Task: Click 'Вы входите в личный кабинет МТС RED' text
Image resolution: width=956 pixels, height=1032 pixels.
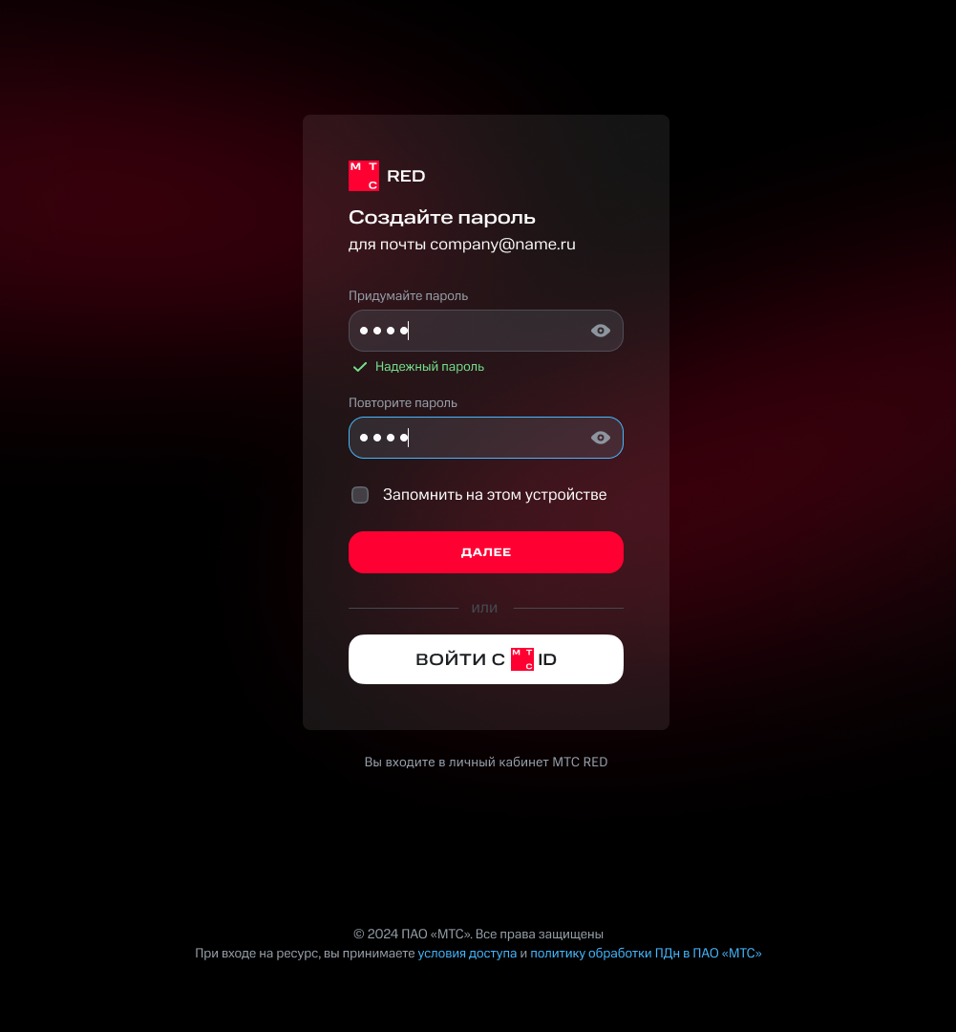Action: pyautogui.click(x=485, y=763)
